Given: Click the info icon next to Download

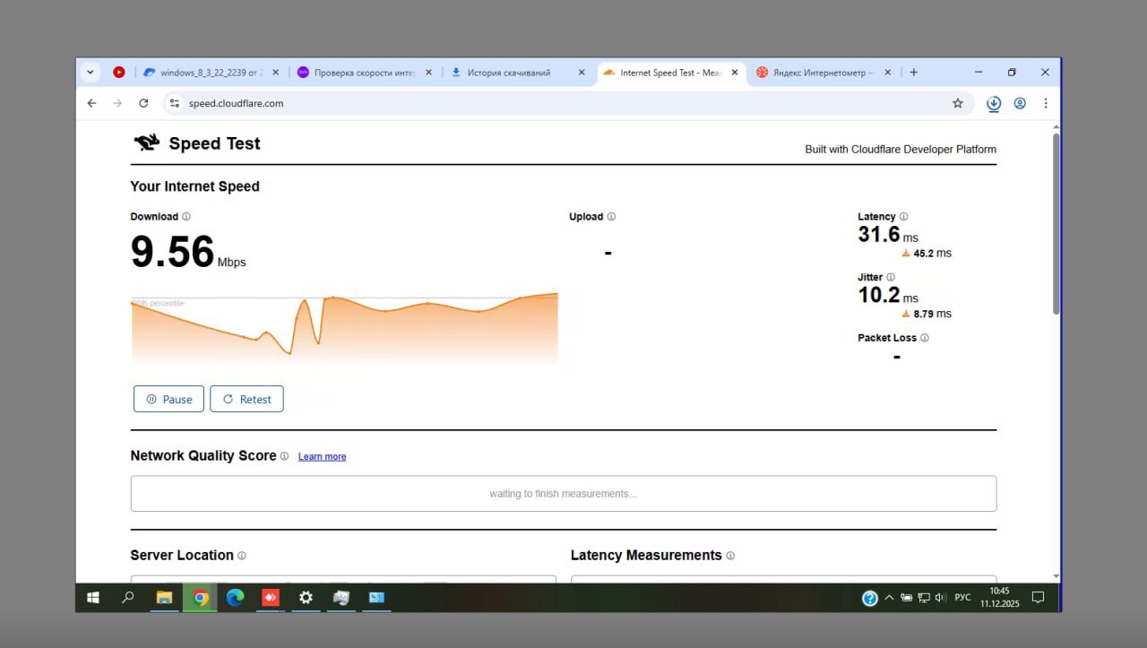Looking at the screenshot, I should pyautogui.click(x=186, y=217).
